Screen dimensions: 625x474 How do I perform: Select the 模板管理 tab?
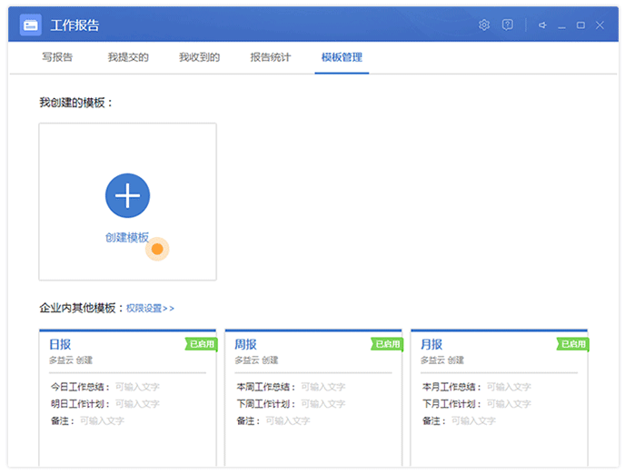[342, 57]
